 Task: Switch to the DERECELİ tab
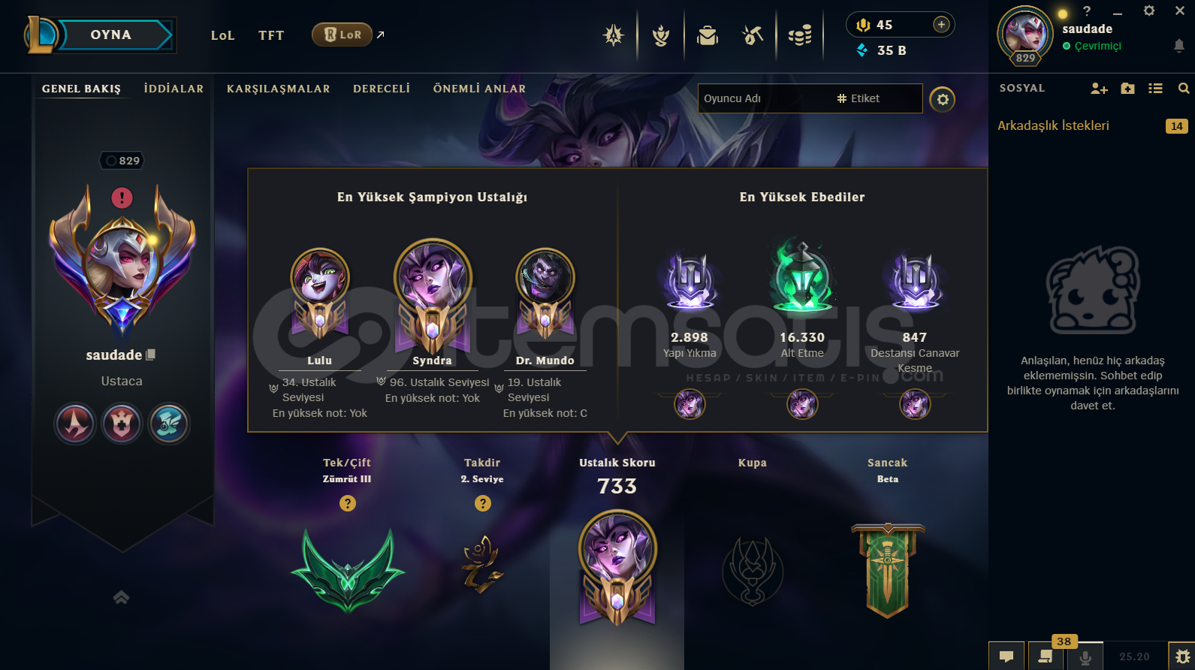tap(382, 89)
